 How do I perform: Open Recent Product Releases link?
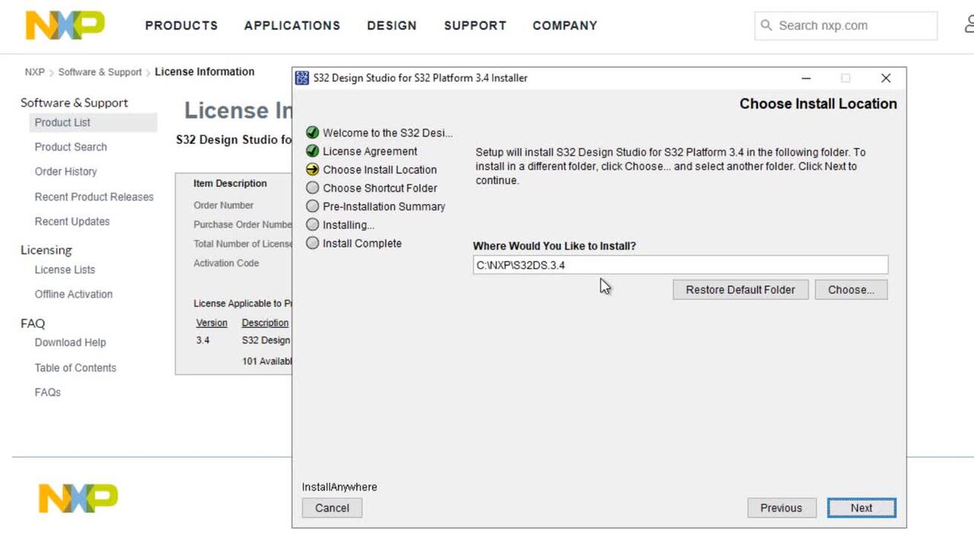(x=94, y=196)
